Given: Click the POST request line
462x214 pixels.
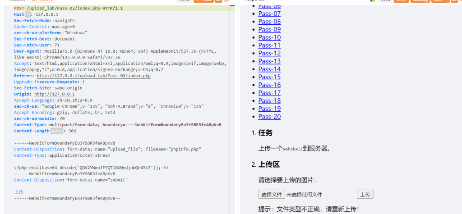Looking at the screenshot, I should pos(69,9).
